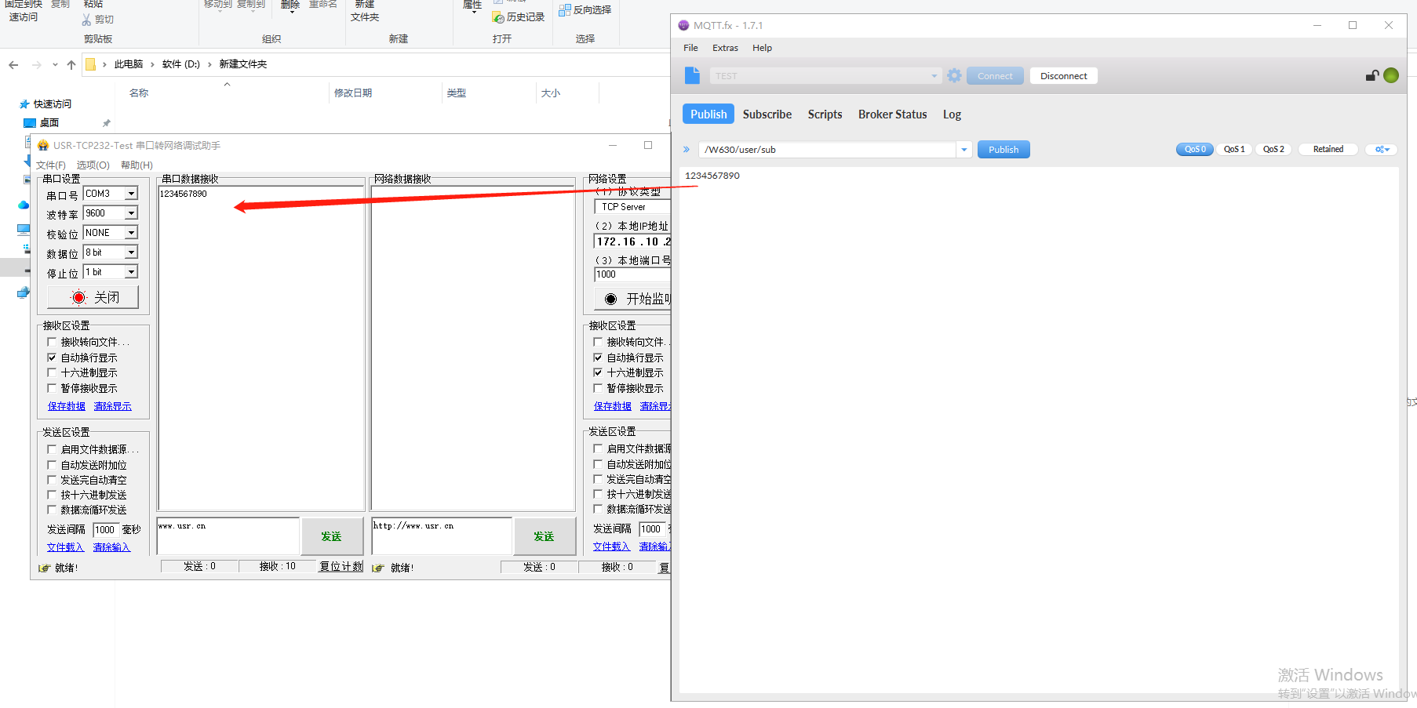The width and height of the screenshot is (1417, 708).
Task: Open the MQTT.fx connection settings gear
Action: (954, 76)
